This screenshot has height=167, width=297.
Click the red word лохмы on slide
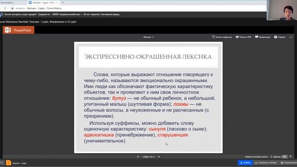click(181, 104)
